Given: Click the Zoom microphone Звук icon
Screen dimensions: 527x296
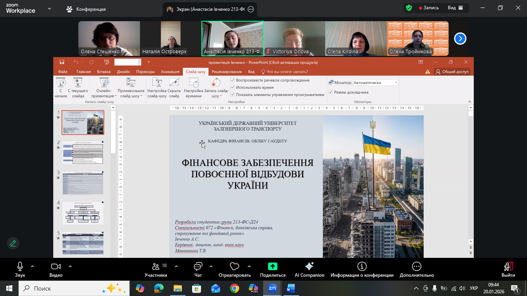Looking at the screenshot, I should coord(20,267).
